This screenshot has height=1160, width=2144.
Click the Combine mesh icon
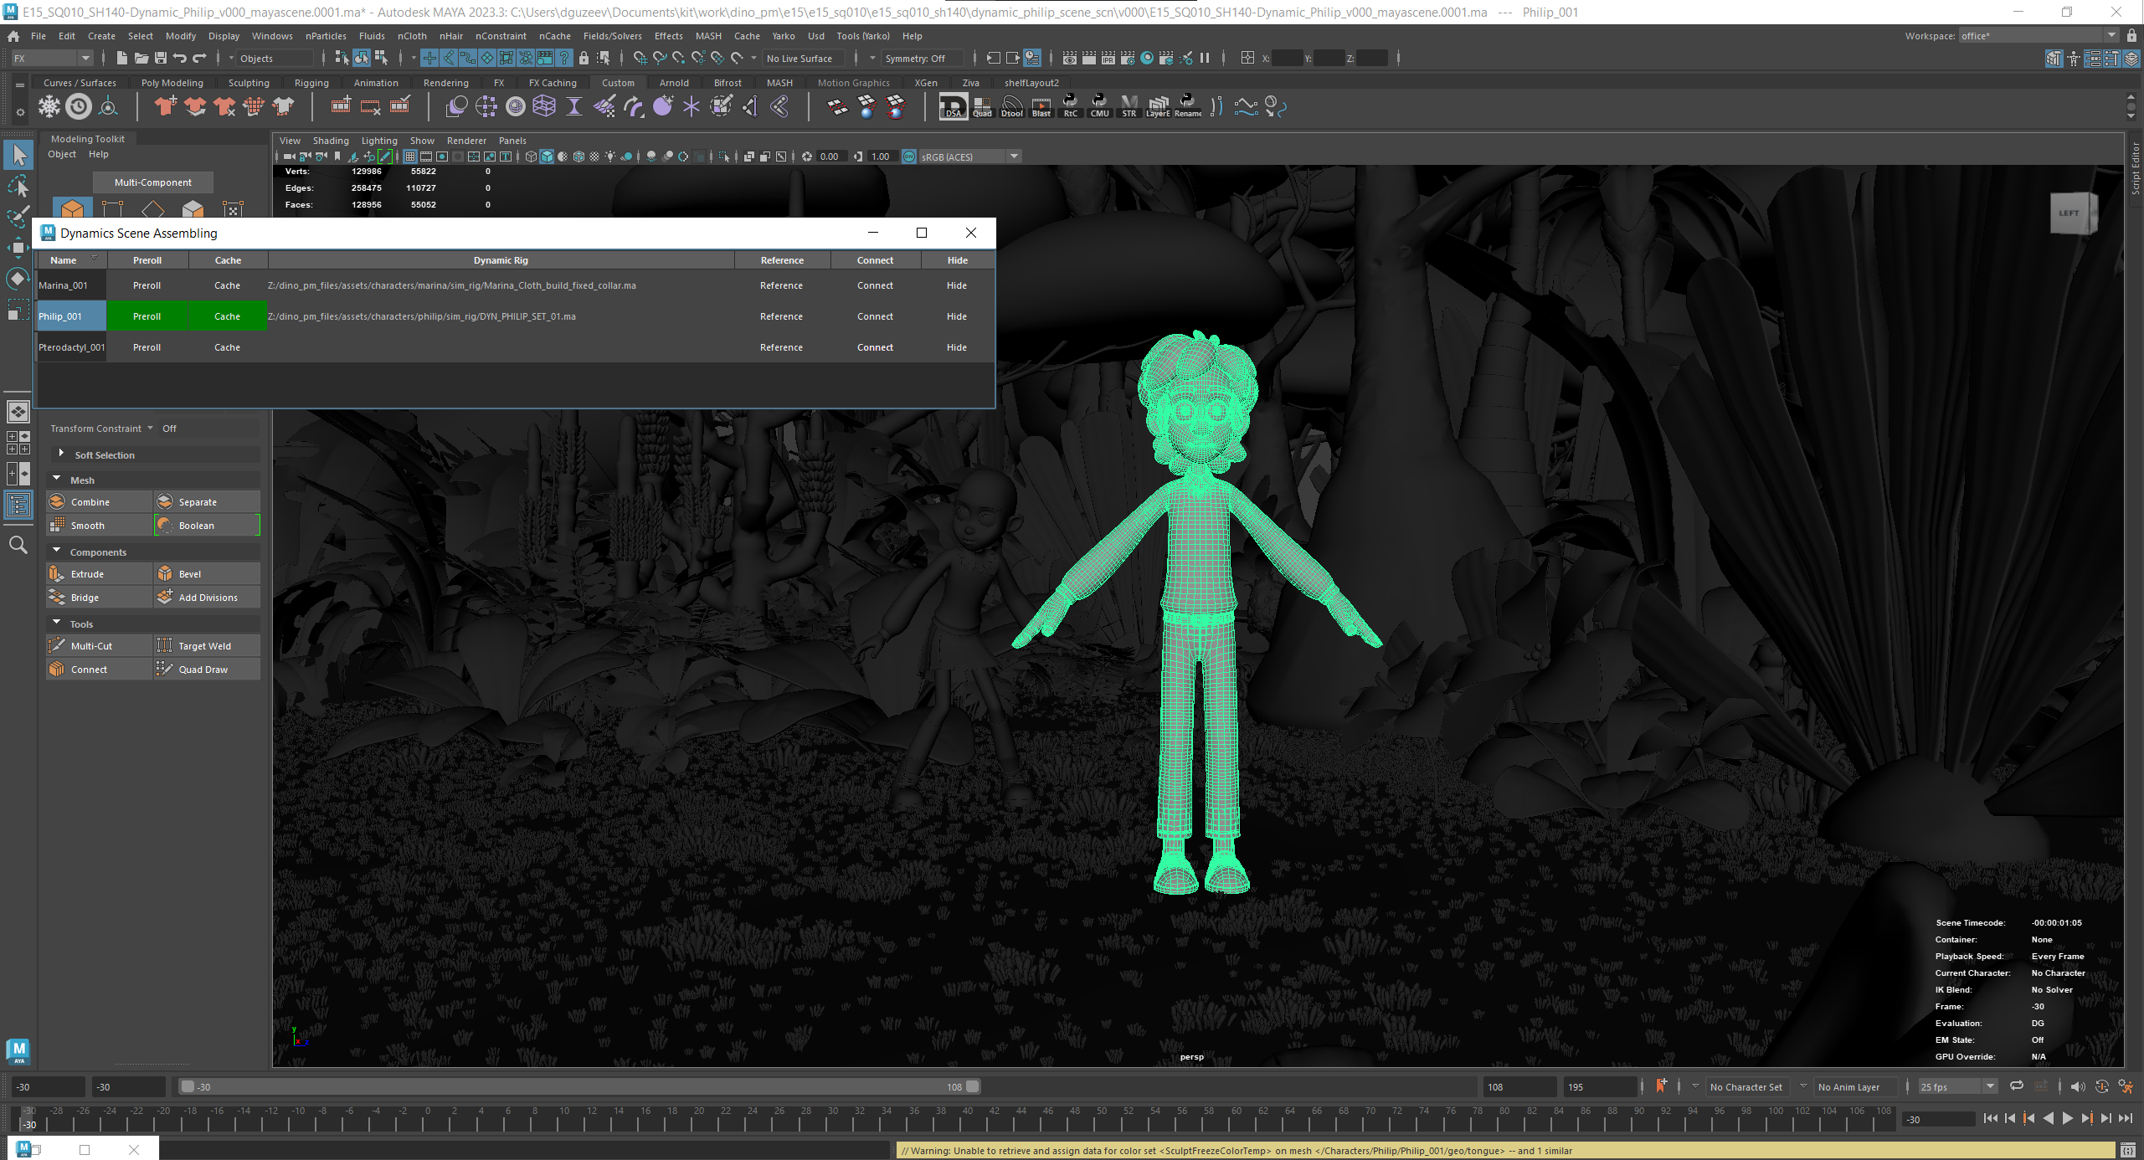[57, 501]
